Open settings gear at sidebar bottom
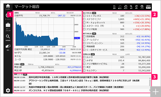 [8, 91]
